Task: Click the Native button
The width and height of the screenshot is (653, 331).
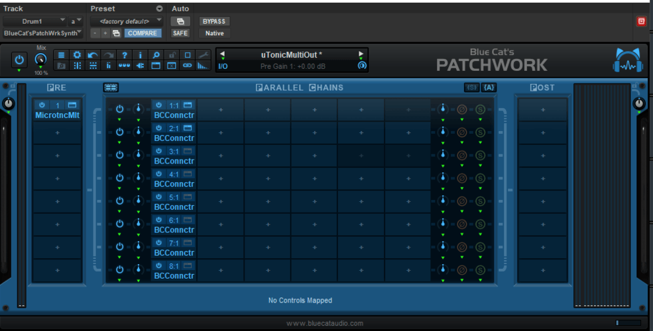Action: coord(215,33)
